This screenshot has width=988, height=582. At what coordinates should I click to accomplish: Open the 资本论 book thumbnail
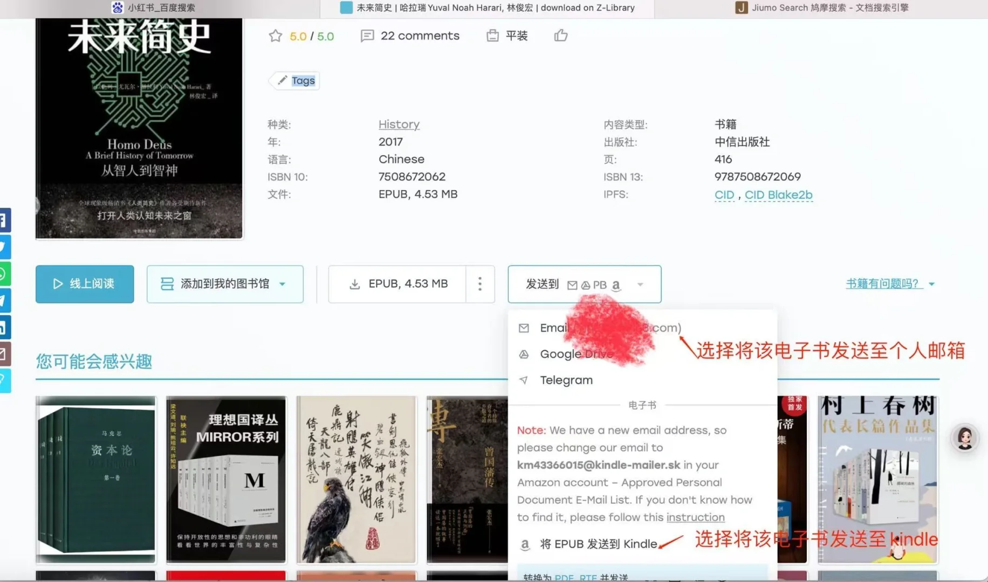(x=96, y=480)
